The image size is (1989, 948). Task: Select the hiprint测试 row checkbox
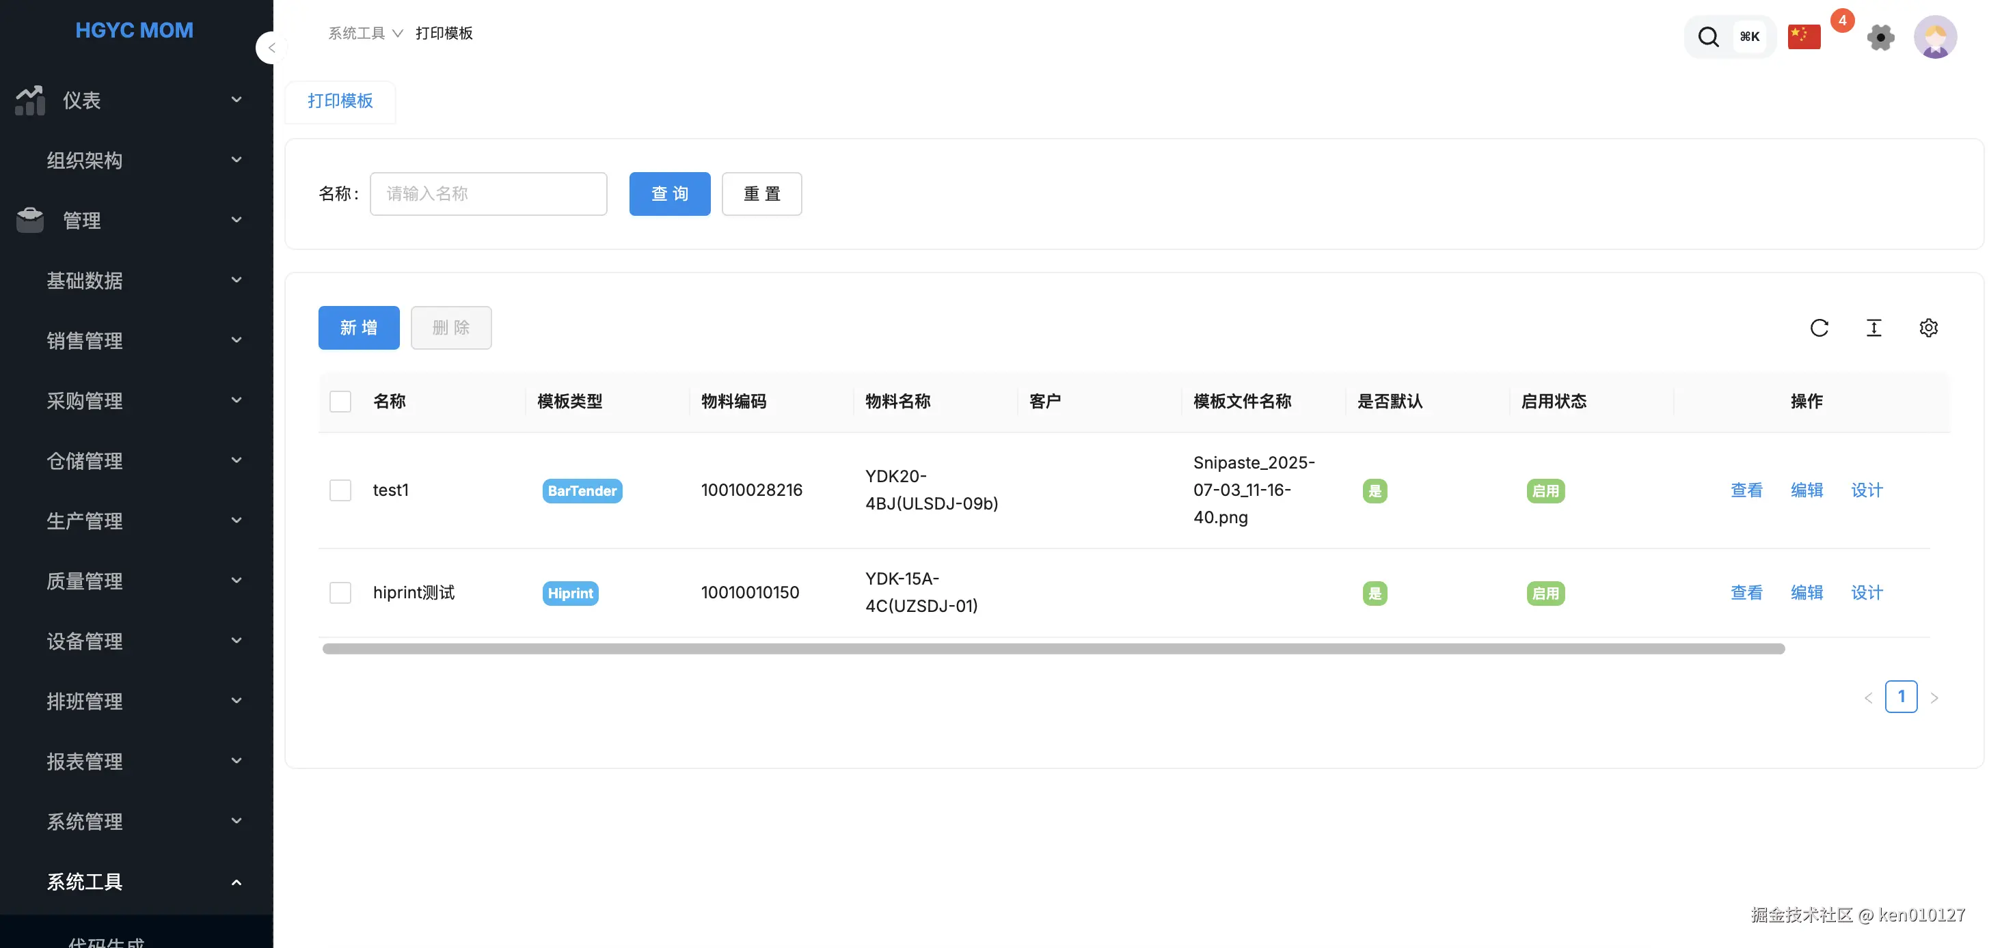(340, 592)
